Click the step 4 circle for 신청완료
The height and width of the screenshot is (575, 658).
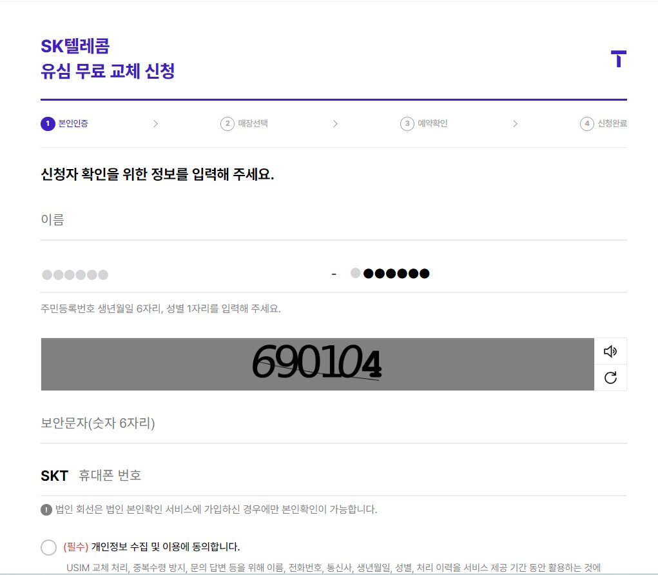click(587, 123)
